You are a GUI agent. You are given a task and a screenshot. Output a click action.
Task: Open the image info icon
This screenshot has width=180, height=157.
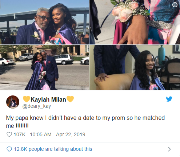175,5
